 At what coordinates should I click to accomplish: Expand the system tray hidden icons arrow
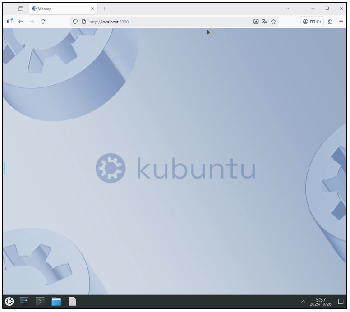(x=303, y=302)
